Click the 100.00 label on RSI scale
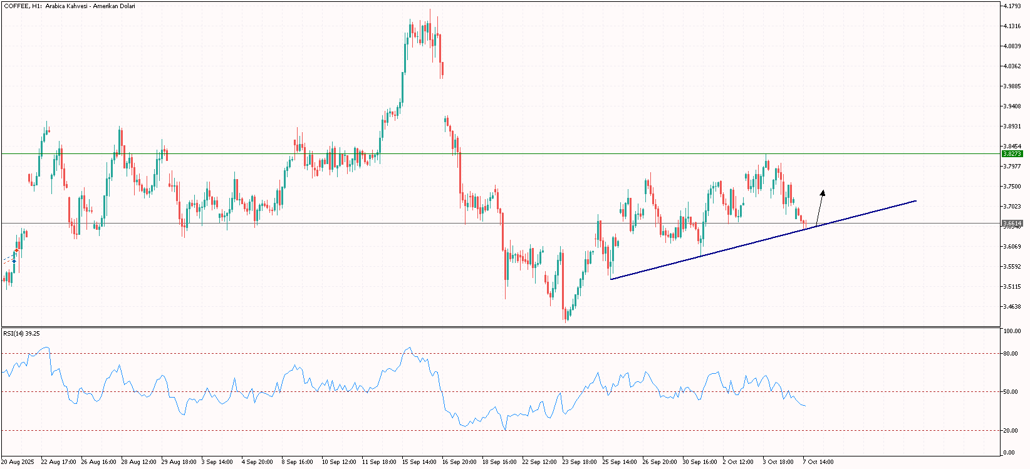Image resolution: width=1030 pixels, height=469 pixels. tap(1012, 331)
